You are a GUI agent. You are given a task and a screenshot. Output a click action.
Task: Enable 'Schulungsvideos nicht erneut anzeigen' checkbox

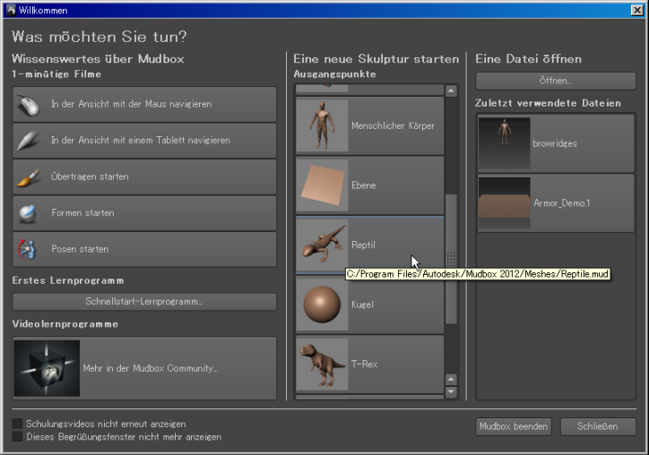click(17, 424)
